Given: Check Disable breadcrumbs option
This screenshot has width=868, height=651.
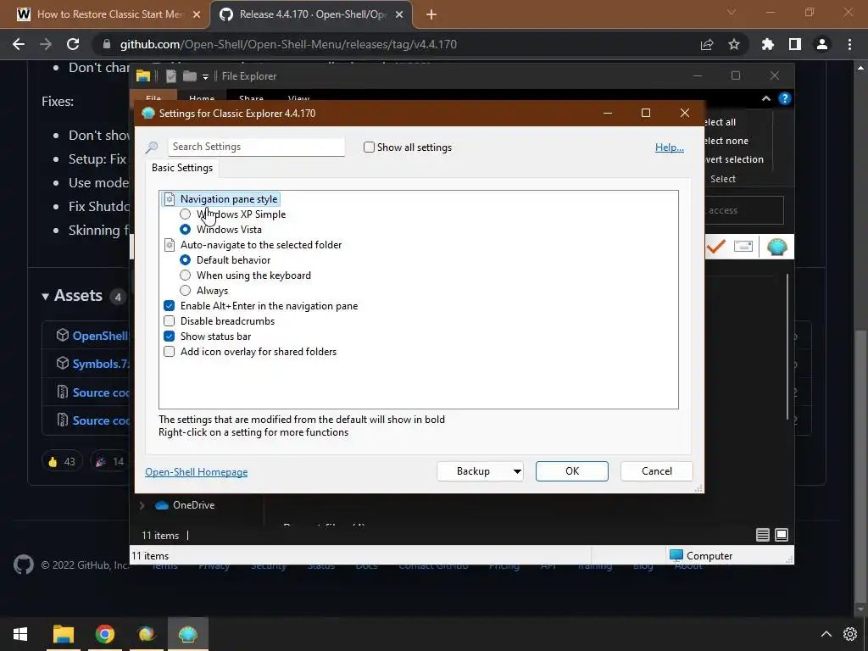Looking at the screenshot, I should (x=170, y=321).
